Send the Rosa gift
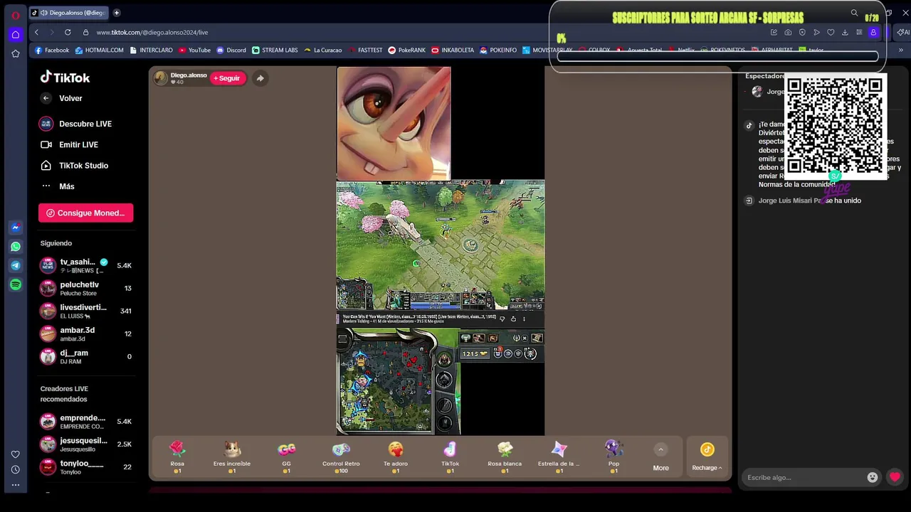 [177, 457]
